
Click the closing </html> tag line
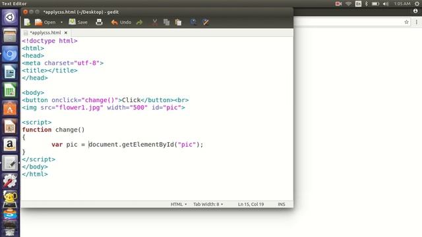pyautogui.click(x=35, y=174)
